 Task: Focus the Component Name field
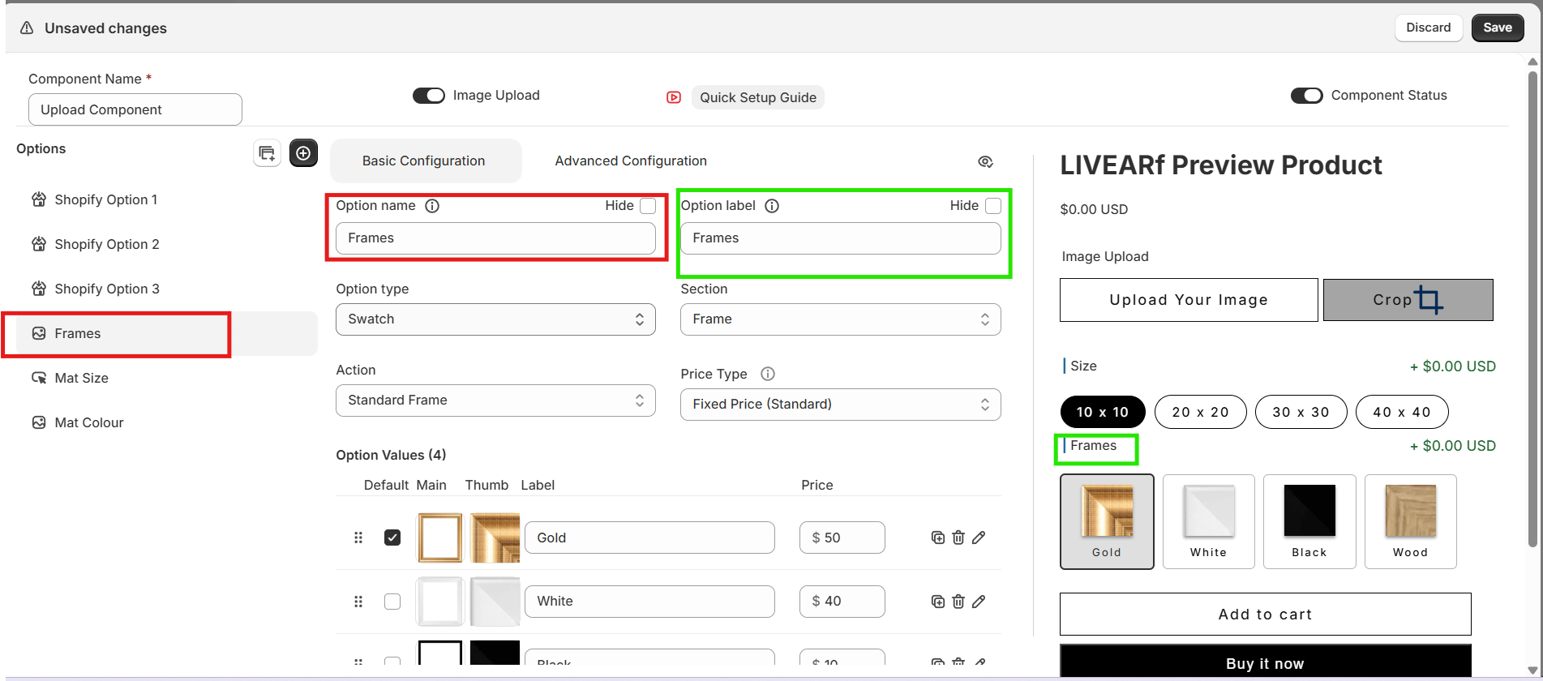[135, 109]
